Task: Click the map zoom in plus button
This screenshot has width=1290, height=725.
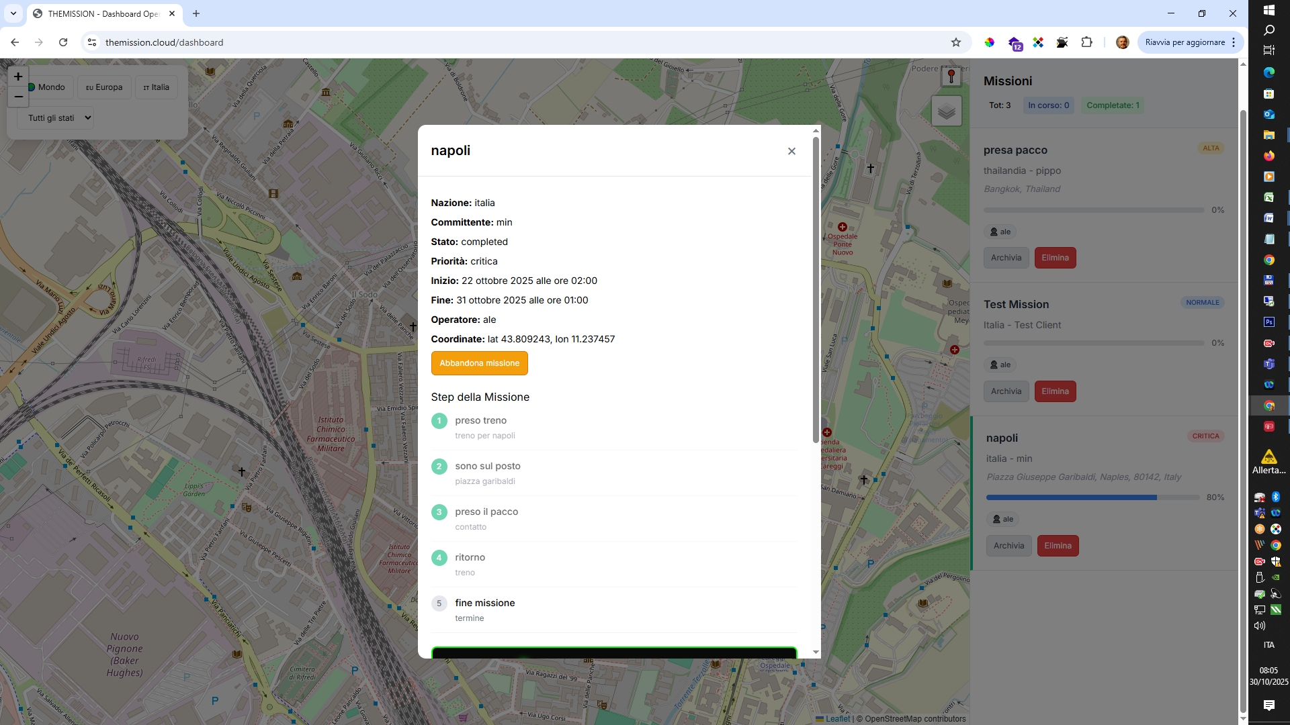Action: pyautogui.click(x=18, y=77)
